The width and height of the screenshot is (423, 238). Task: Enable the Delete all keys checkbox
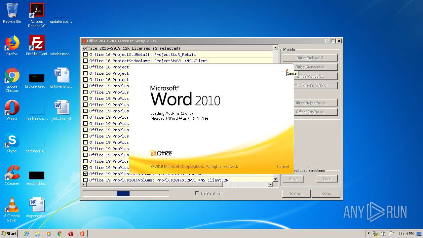coord(197,193)
